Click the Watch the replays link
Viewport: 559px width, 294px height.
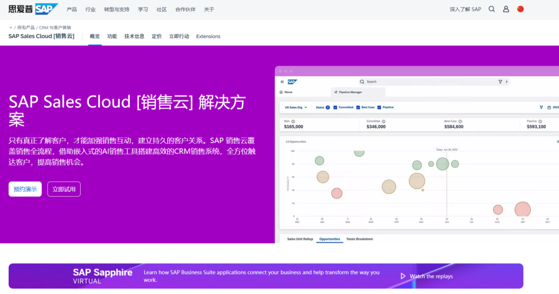pos(431,276)
